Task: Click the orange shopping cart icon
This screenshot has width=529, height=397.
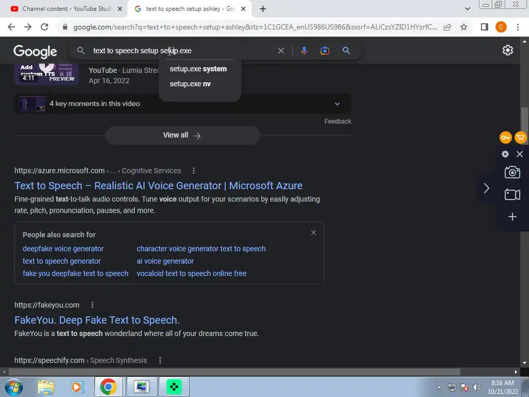Action: click(522, 138)
